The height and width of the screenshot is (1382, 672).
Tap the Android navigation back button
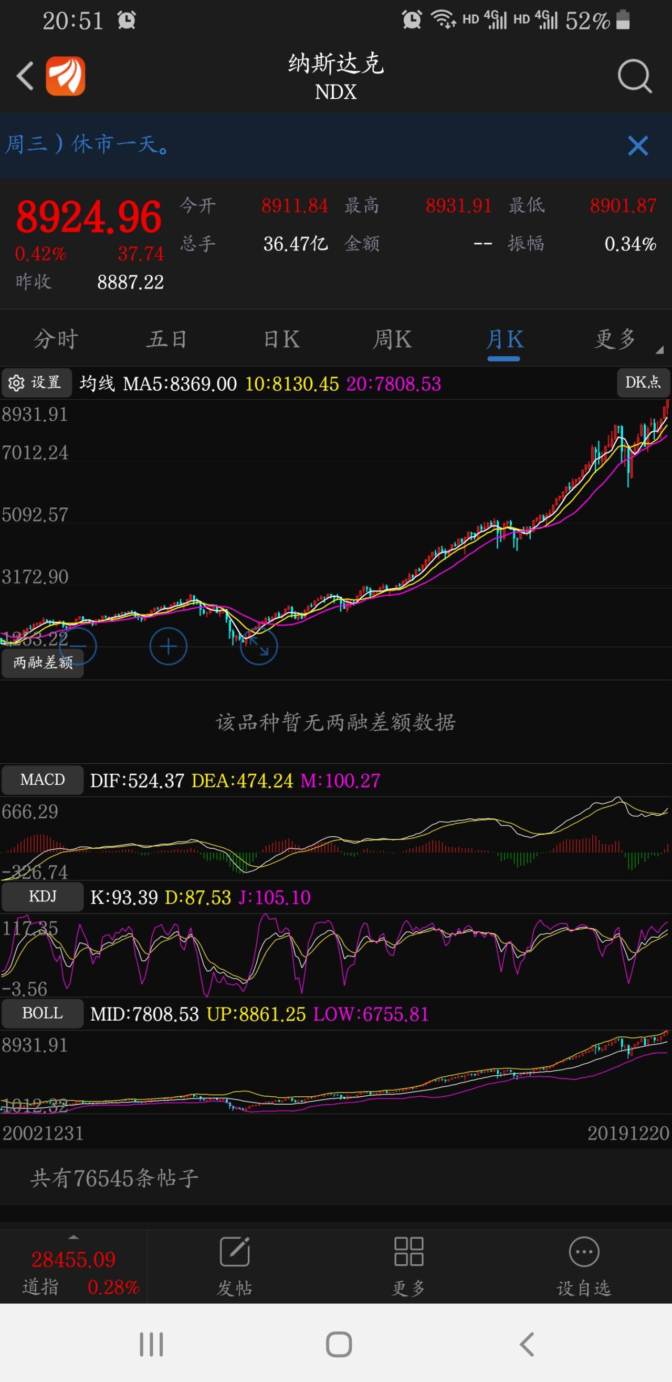527,1345
